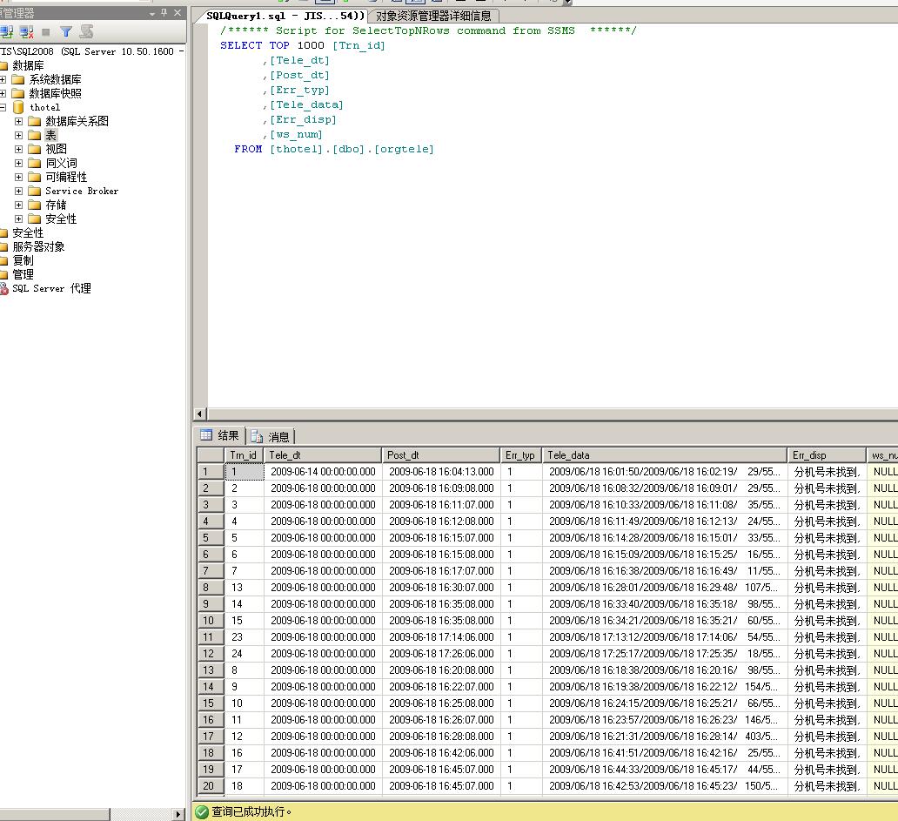
Task: Click the 存储 folder icon
Action: click(34, 205)
